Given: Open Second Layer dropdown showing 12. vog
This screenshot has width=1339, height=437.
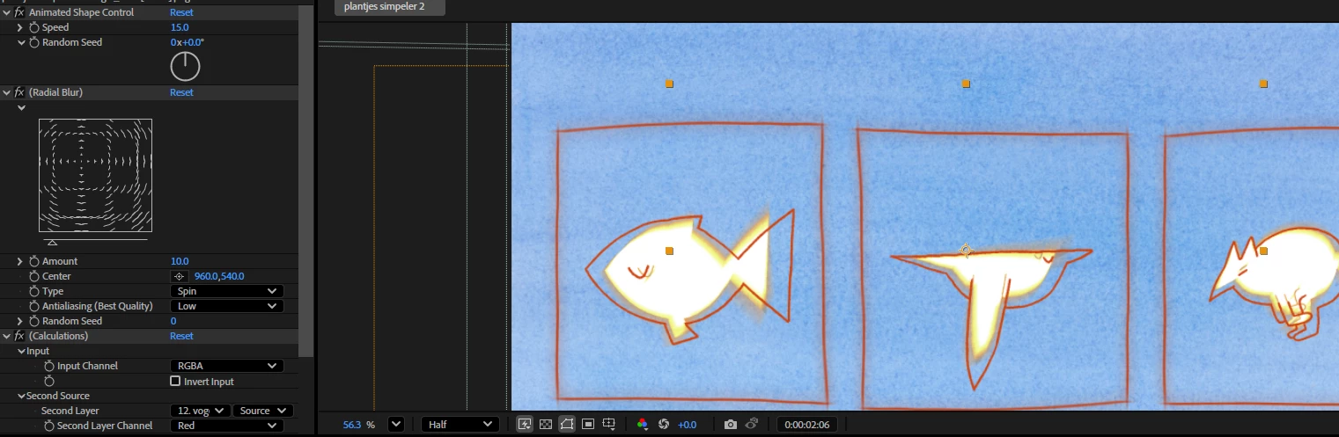Looking at the screenshot, I should (201, 411).
